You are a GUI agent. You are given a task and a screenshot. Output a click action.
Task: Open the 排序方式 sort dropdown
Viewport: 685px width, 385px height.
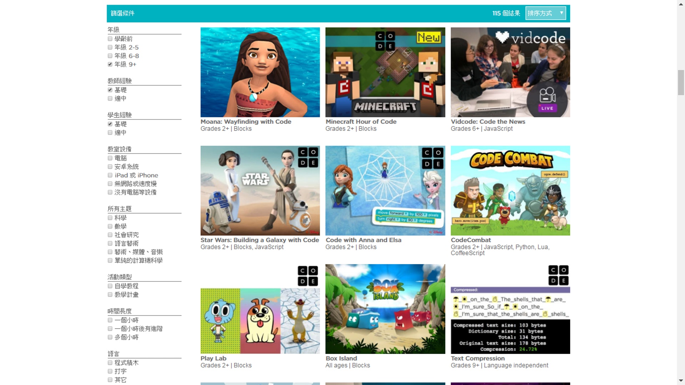pos(546,13)
